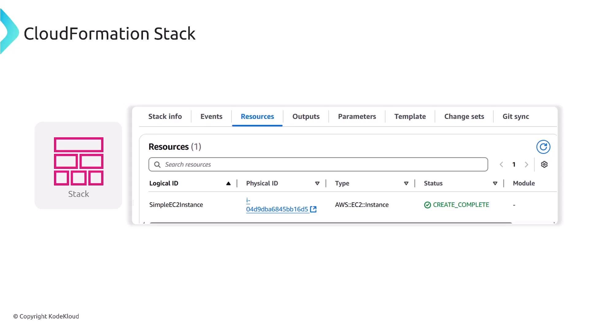Click the Stack icon tile

tap(78, 165)
